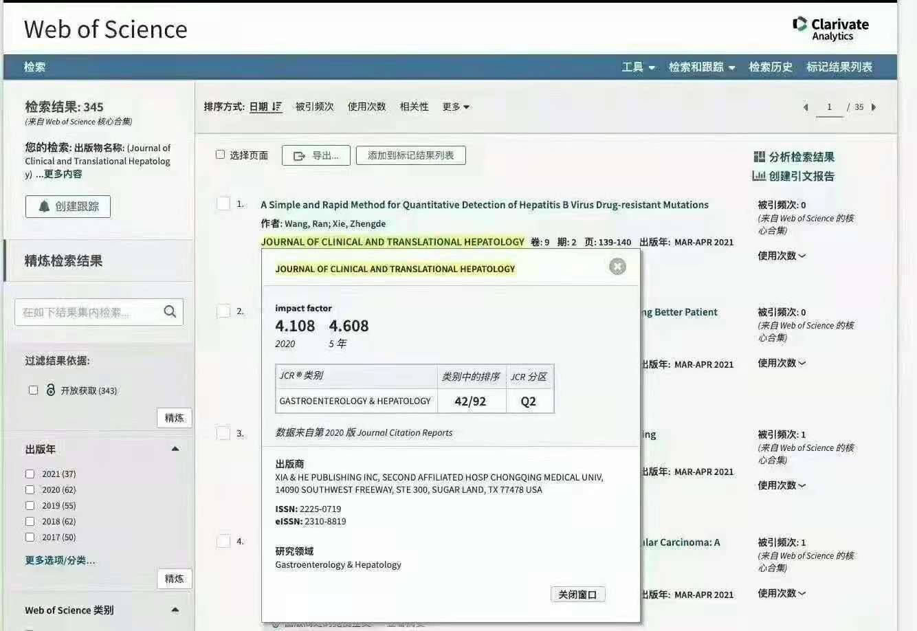Expand 使用次数 for result 2
Image resolution: width=917 pixels, height=631 pixels.
click(x=782, y=363)
